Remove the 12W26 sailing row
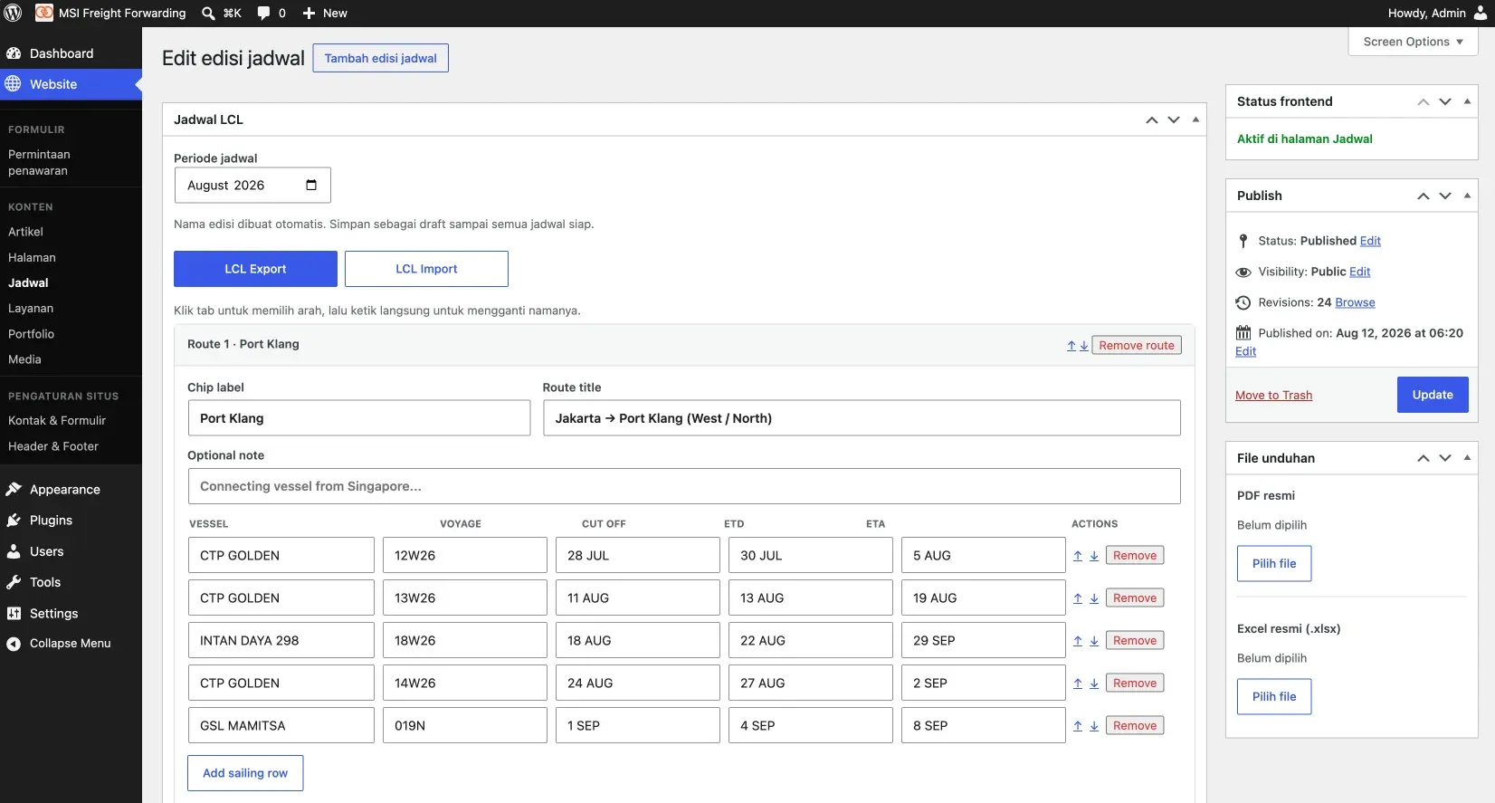Viewport: 1495px width, 803px height. tap(1135, 555)
